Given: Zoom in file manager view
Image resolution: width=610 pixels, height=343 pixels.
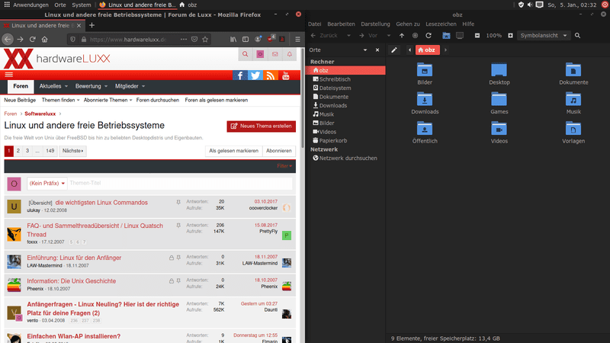Looking at the screenshot, I should click(510, 35).
